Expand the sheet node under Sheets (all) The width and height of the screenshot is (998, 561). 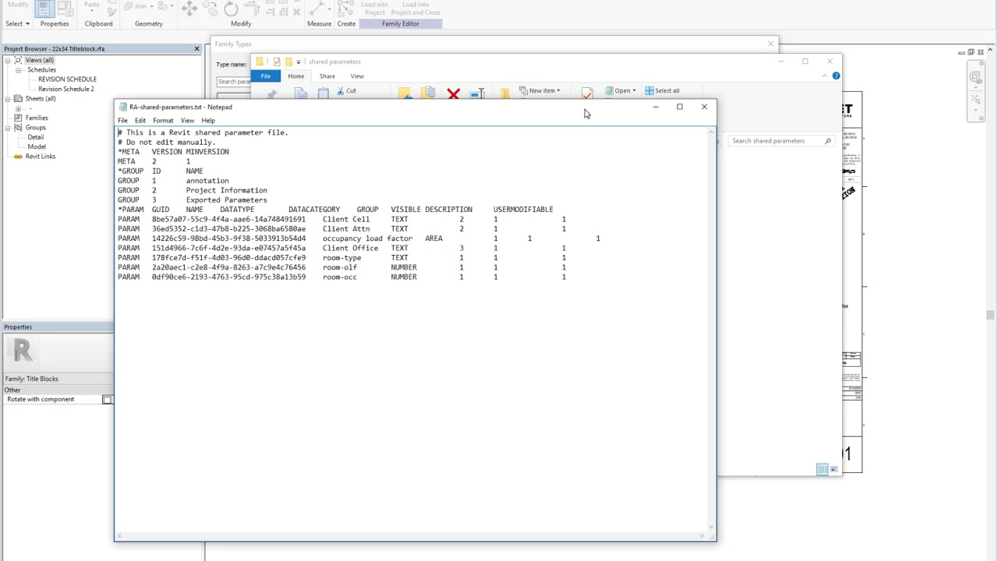tap(18, 108)
